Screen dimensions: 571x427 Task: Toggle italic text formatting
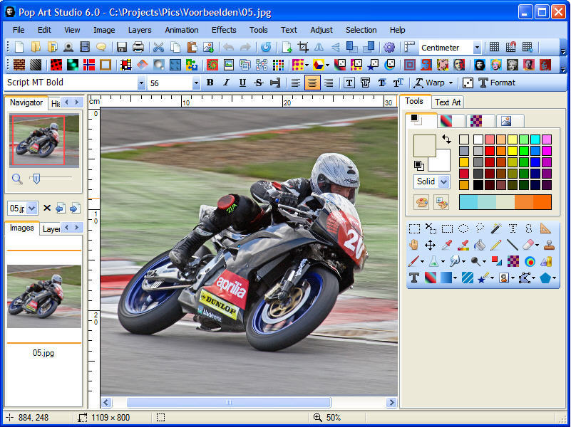pyautogui.click(x=225, y=83)
